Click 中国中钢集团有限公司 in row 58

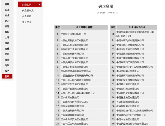pos(128,71)
